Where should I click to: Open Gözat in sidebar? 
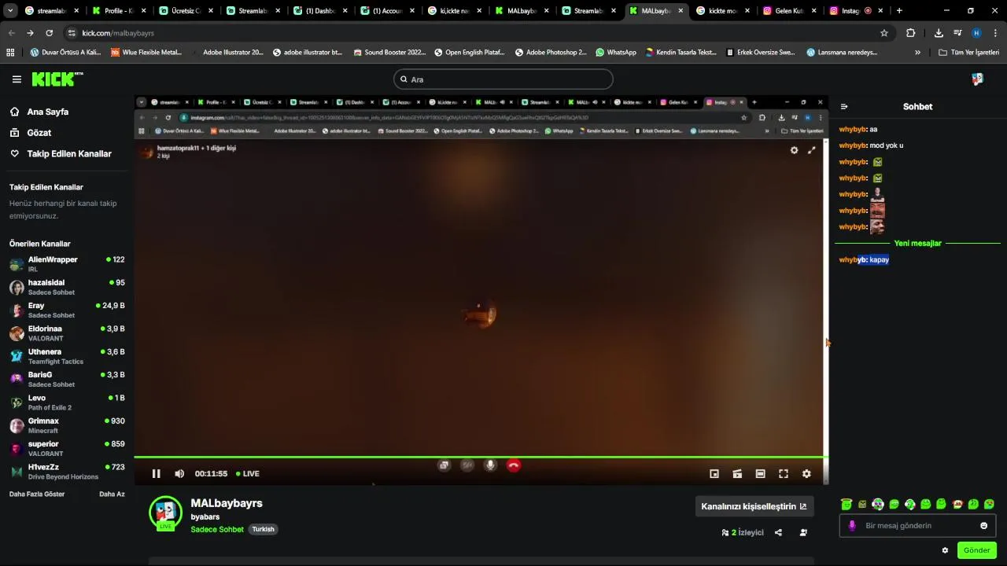pos(39,133)
